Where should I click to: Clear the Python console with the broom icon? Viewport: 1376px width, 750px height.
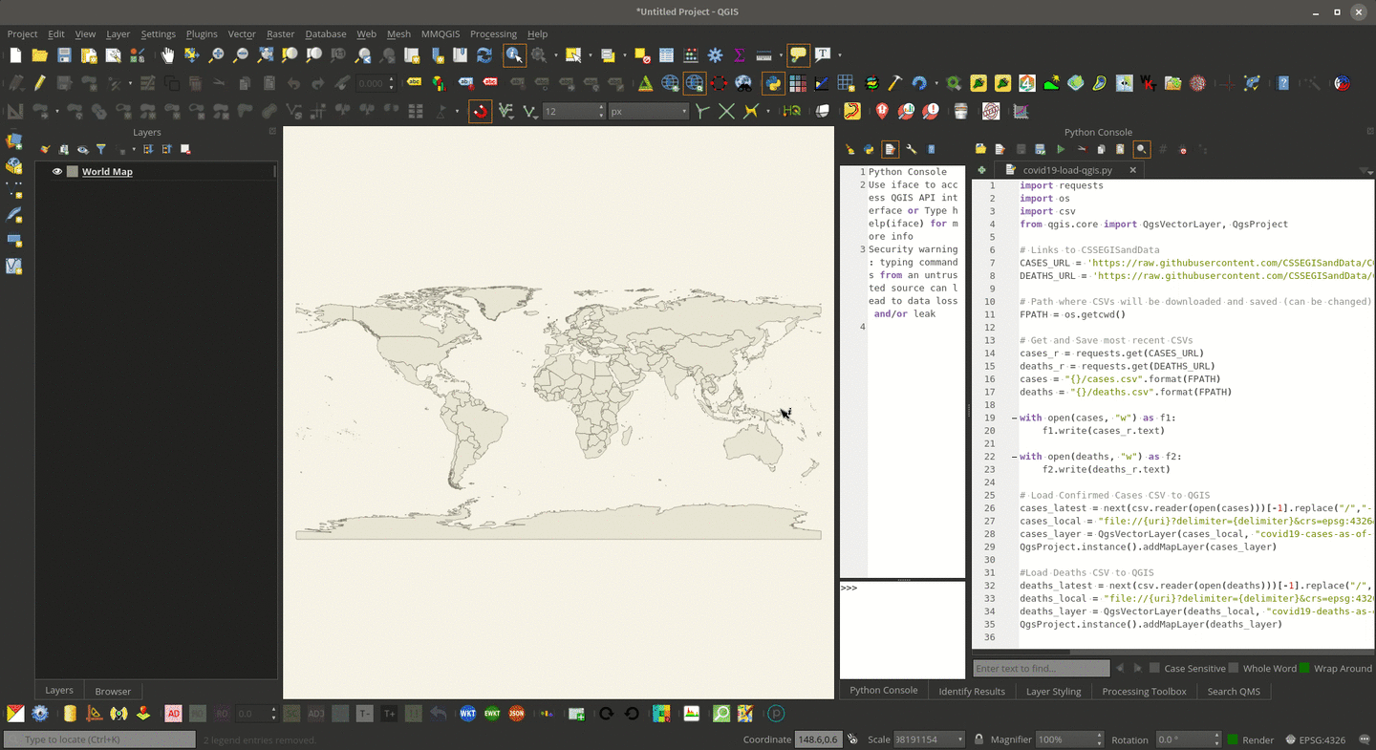pos(849,149)
